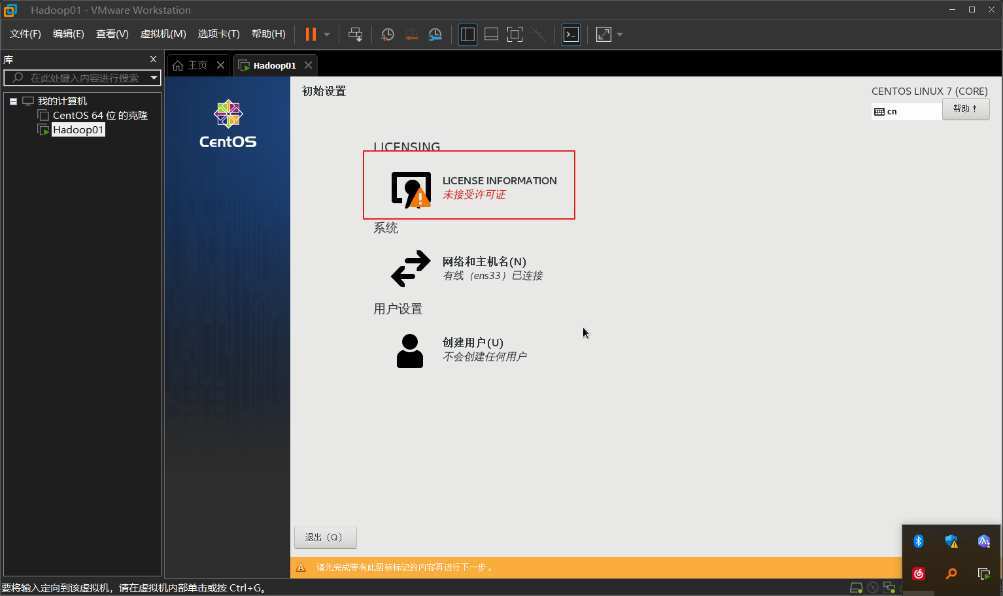Open the 查看(V) menu

(112, 34)
